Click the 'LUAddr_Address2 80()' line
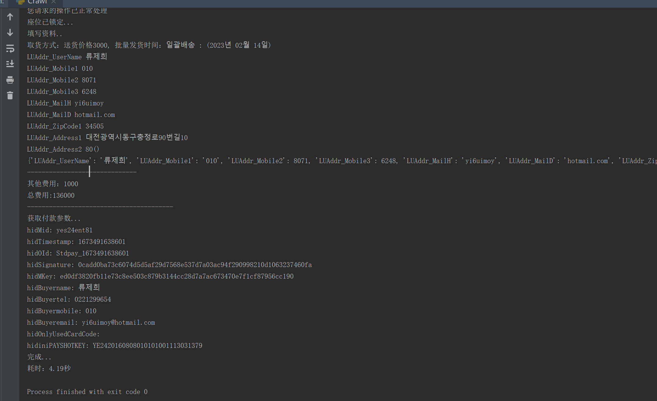Screen dimensions: 657x401 click(63, 149)
